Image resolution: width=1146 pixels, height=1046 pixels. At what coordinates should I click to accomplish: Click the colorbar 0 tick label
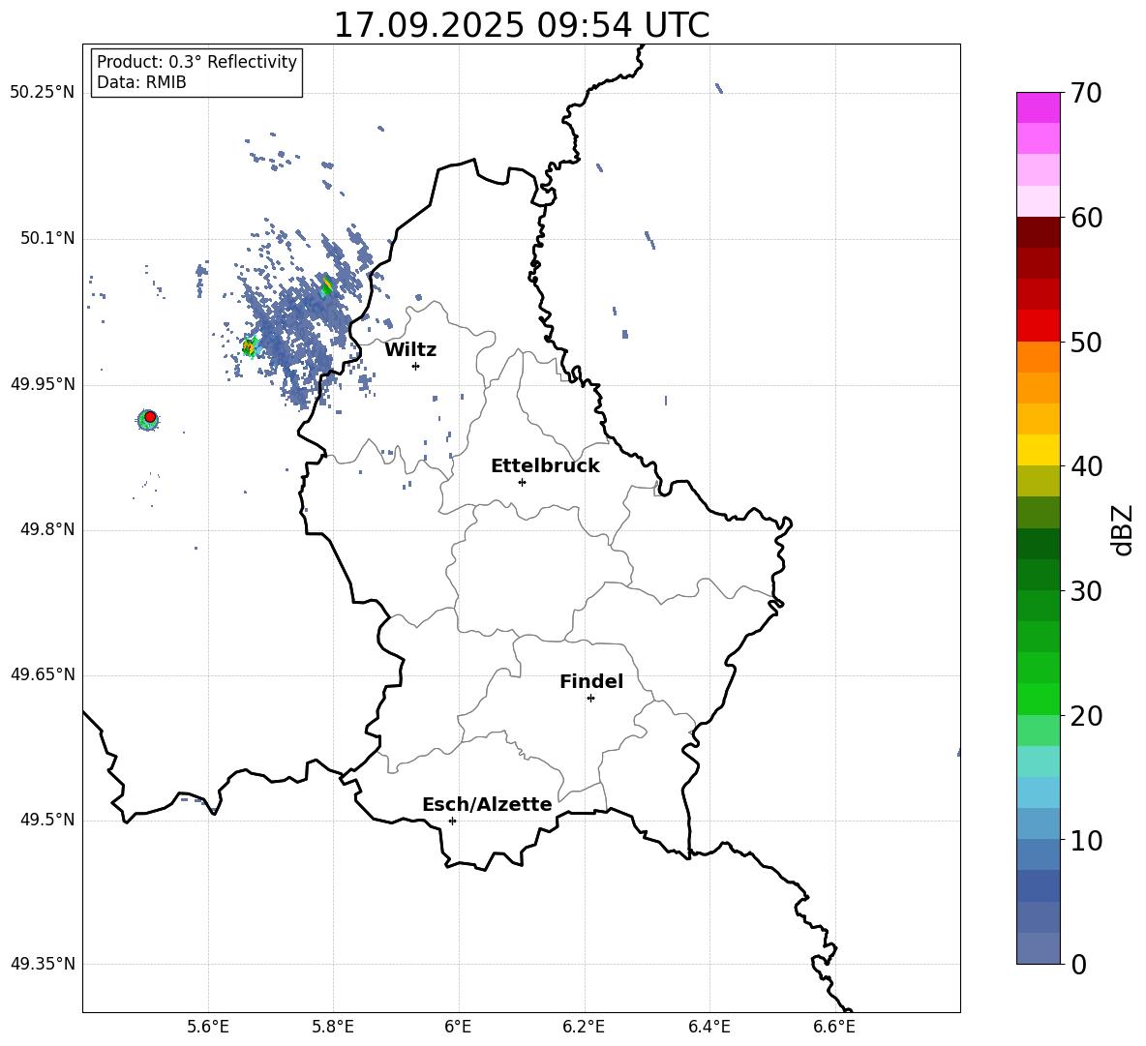(x=1079, y=964)
